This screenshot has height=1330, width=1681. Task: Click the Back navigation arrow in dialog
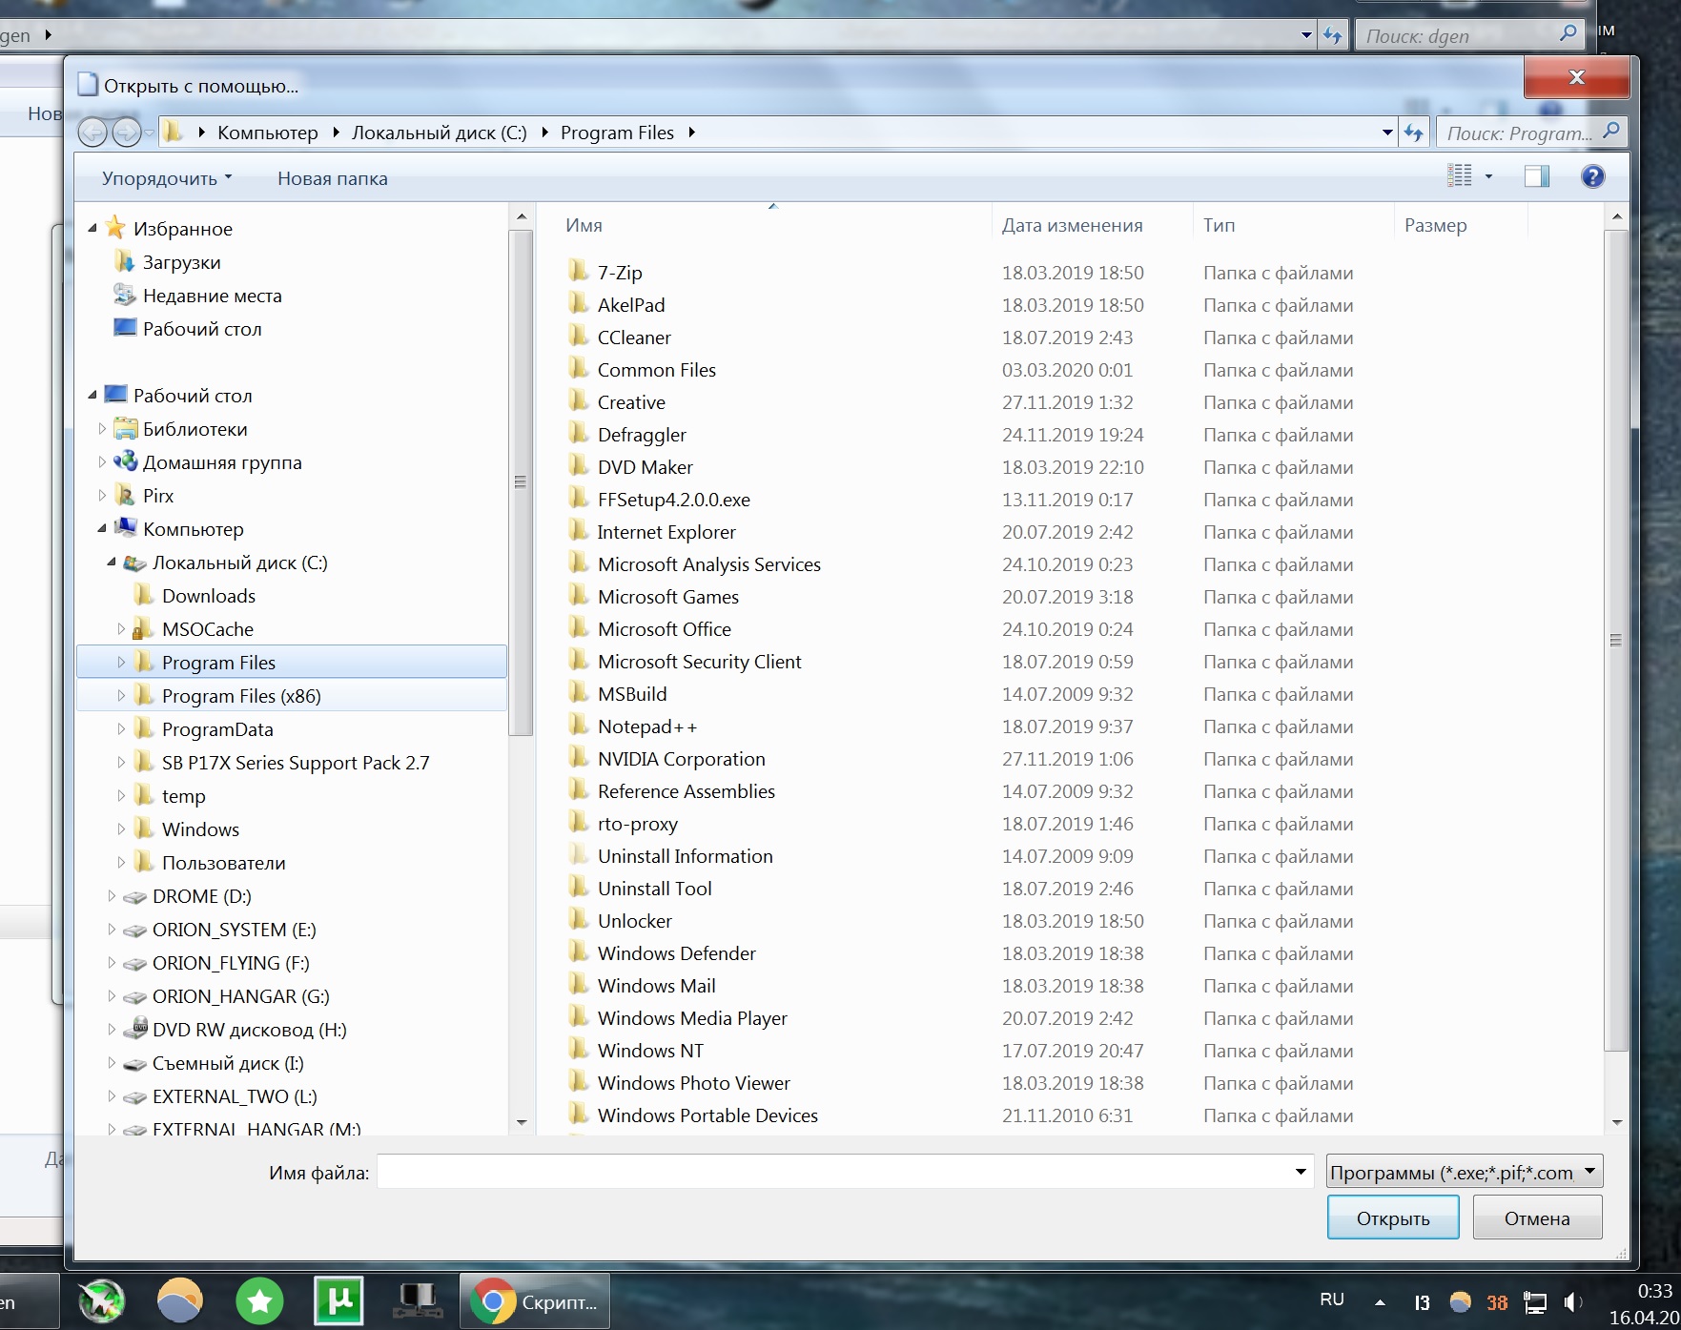point(92,133)
